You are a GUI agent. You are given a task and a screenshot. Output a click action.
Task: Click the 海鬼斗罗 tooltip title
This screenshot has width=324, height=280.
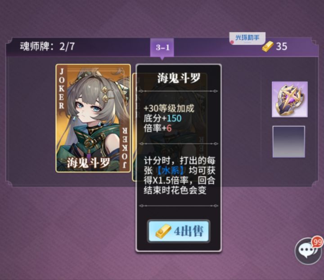click(179, 78)
